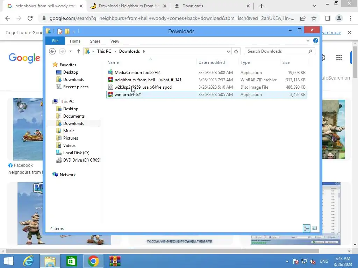Click Chrome horizontal scrollbar

(162, 251)
